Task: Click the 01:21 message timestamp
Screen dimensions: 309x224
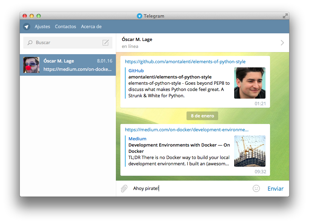Action: [x=260, y=103]
